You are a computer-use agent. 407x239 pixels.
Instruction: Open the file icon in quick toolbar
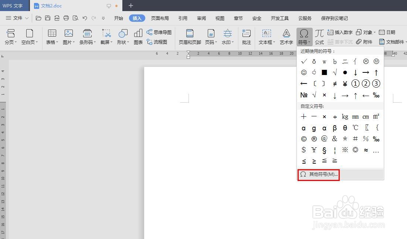pyautogui.click(x=38, y=18)
